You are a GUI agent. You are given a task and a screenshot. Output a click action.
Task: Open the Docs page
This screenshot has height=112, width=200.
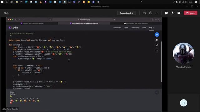point(126,28)
